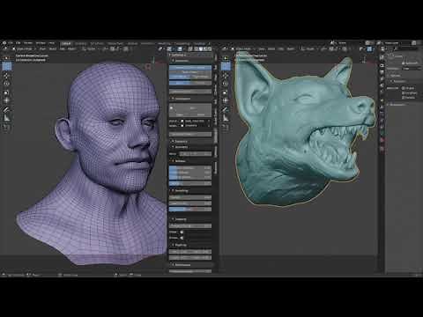The width and height of the screenshot is (423, 317).
Task: Select the Measure ruler tool in left viewport
Action: [x=6, y=118]
